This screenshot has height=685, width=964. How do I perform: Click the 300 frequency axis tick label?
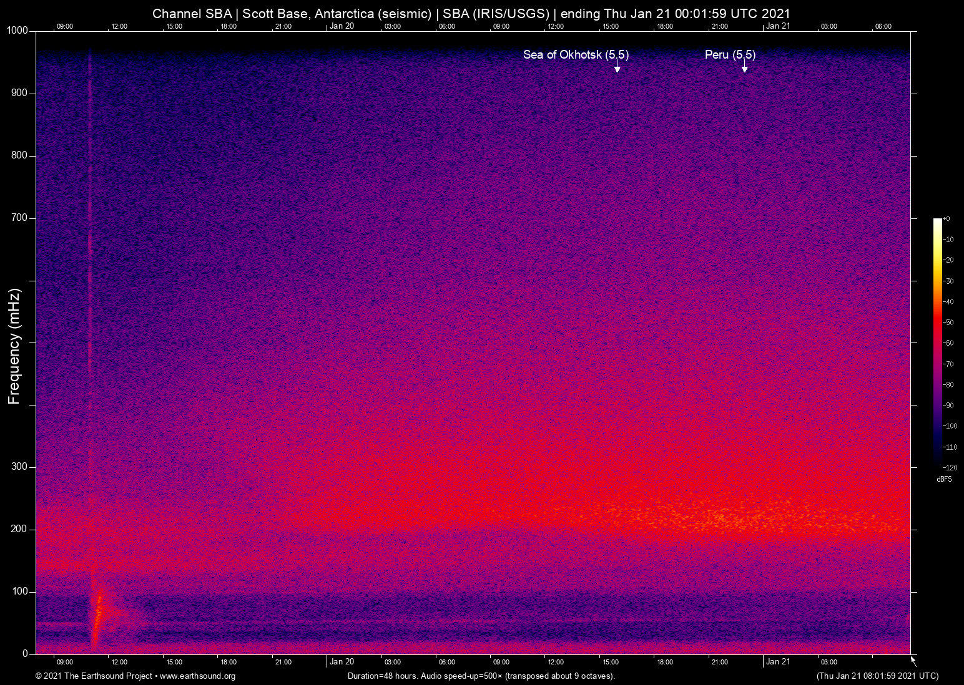(x=19, y=467)
